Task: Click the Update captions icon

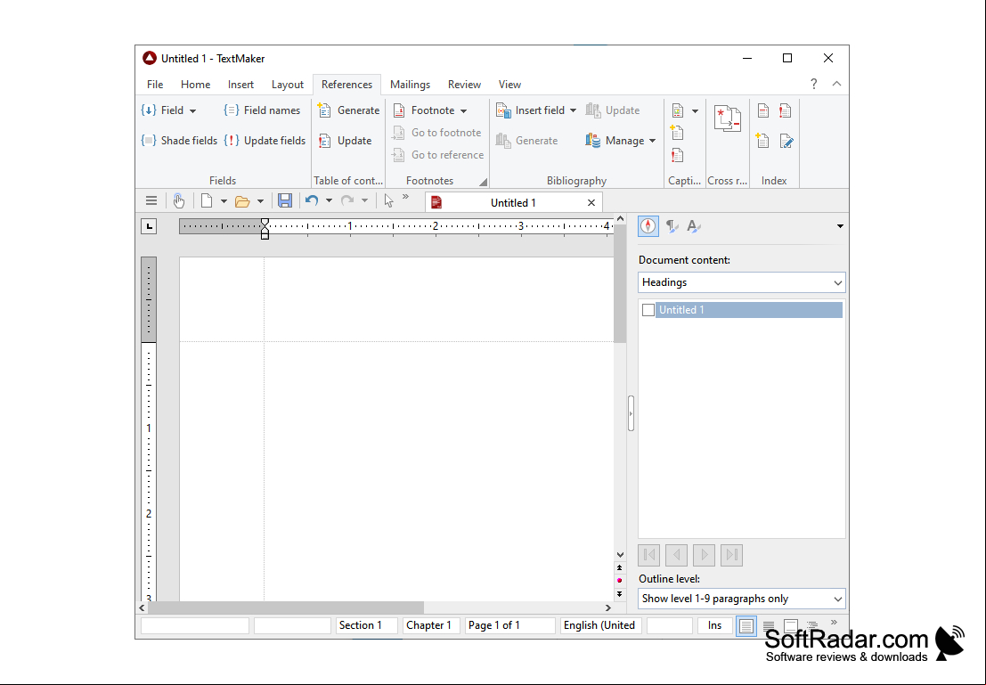Action: [x=677, y=155]
